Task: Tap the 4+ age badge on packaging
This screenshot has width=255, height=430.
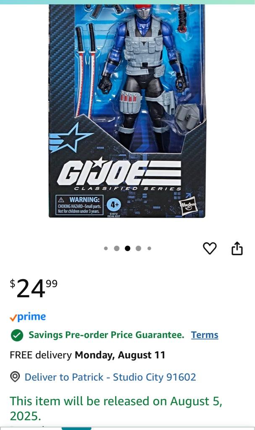Action: click(114, 205)
